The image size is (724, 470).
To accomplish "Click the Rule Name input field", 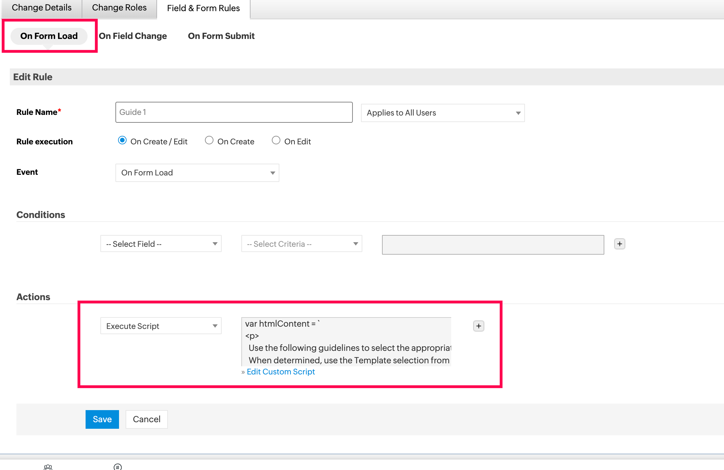I will coord(234,112).
